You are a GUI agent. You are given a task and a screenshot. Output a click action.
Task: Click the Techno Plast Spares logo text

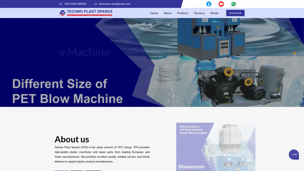(x=90, y=13)
